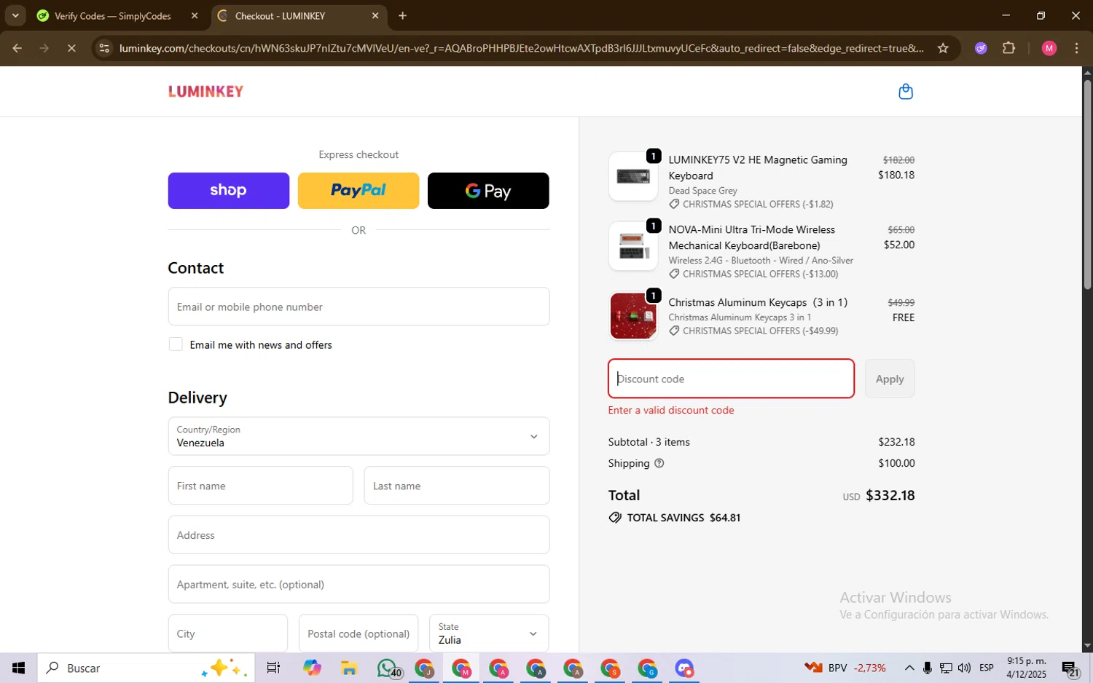This screenshot has width=1093, height=683.
Task: Pay with PayPal button
Action: (359, 191)
